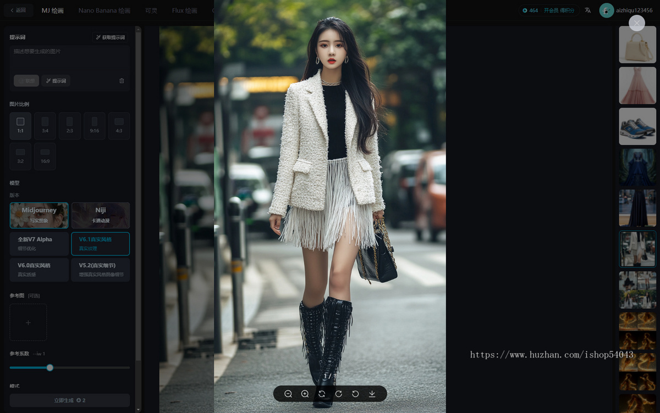The width and height of the screenshot is (660, 413).
Task: Choose the 16:9 aspect ratio
Action: pyautogui.click(x=45, y=157)
